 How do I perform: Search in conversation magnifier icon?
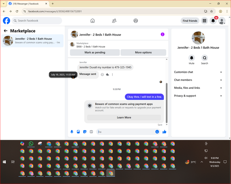tap(205, 58)
